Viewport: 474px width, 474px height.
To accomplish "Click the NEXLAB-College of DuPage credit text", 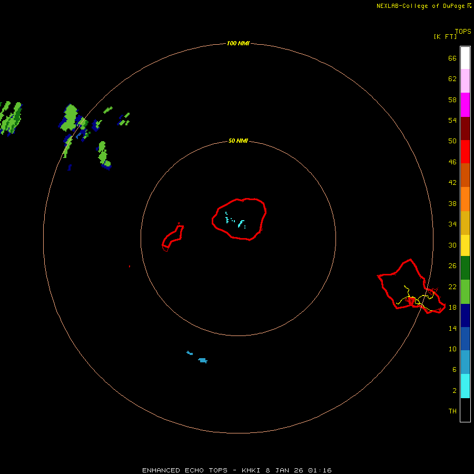I will 421,6.
